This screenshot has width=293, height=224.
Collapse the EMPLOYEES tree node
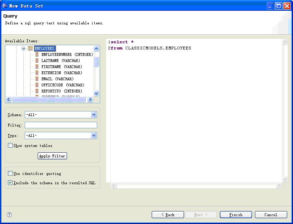[x=24, y=48]
